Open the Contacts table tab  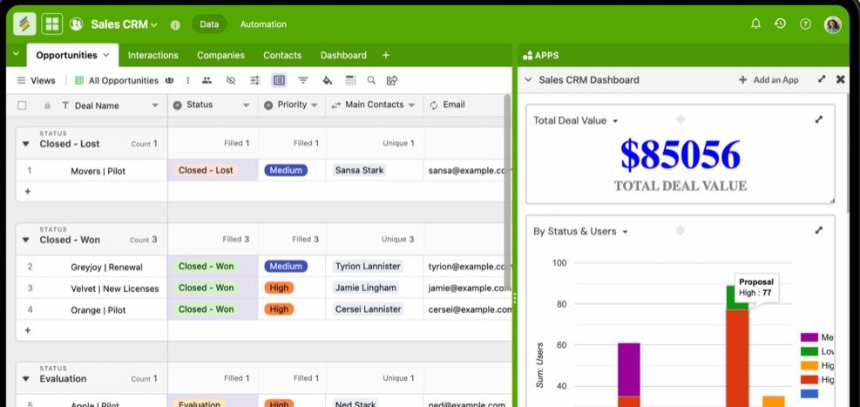coord(282,56)
